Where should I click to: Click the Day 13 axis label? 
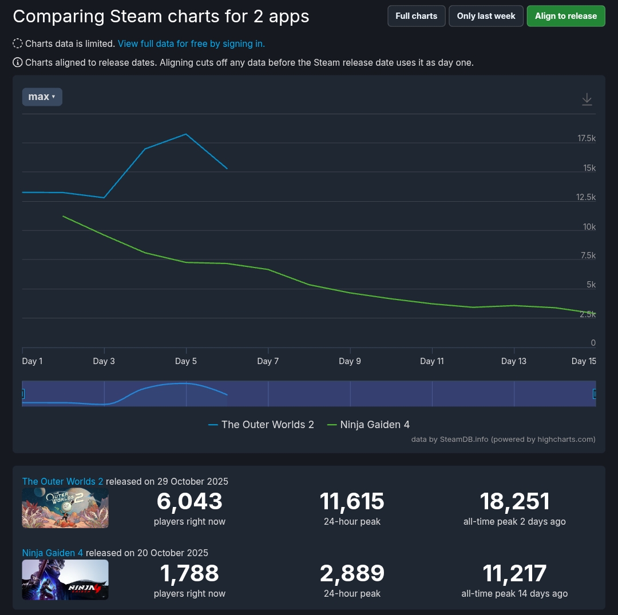tap(513, 361)
